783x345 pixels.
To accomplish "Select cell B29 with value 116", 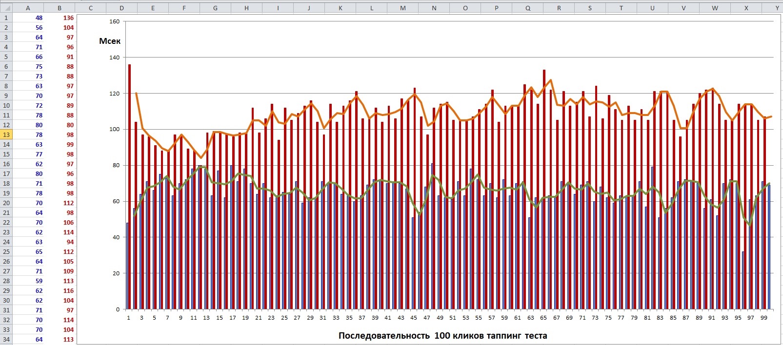I will point(60,290).
